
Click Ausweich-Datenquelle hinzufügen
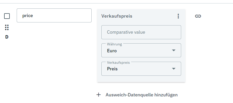click(x=141, y=95)
